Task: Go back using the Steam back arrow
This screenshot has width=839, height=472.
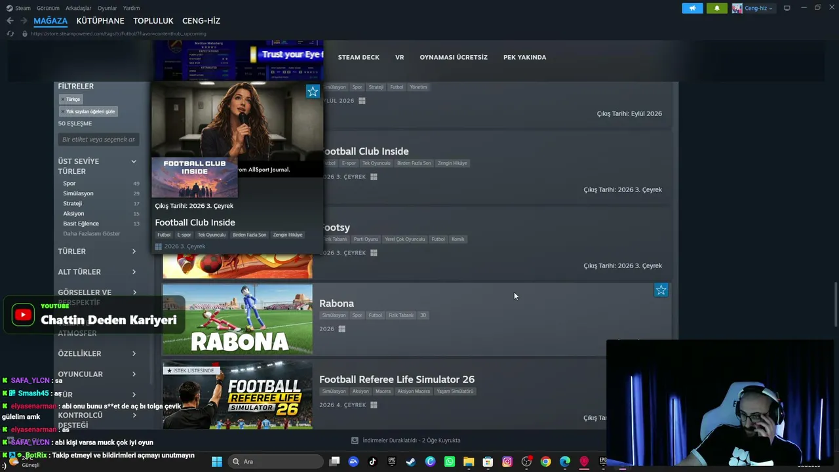Action: (x=10, y=21)
